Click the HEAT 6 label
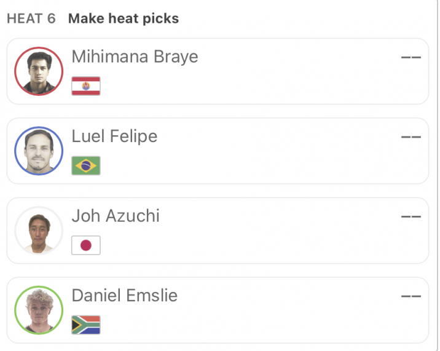Viewport: 440px width, 351px height. point(31,19)
